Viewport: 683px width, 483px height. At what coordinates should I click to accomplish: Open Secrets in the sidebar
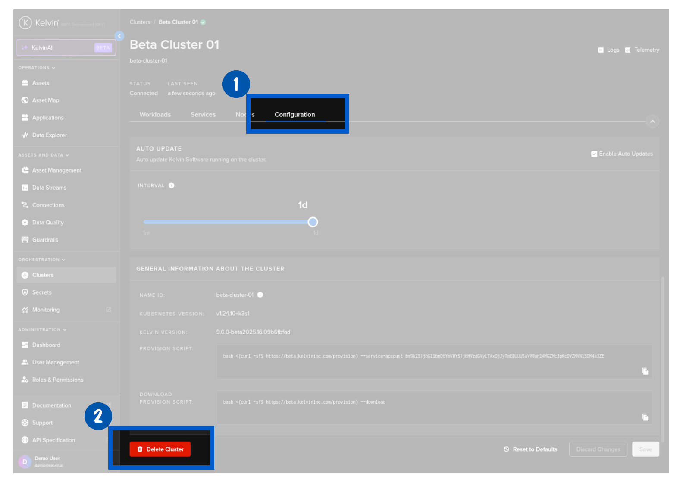click(42, 292)
